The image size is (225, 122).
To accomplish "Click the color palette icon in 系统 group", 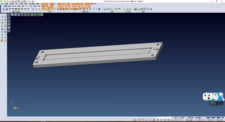I will [x=135, y=9].
